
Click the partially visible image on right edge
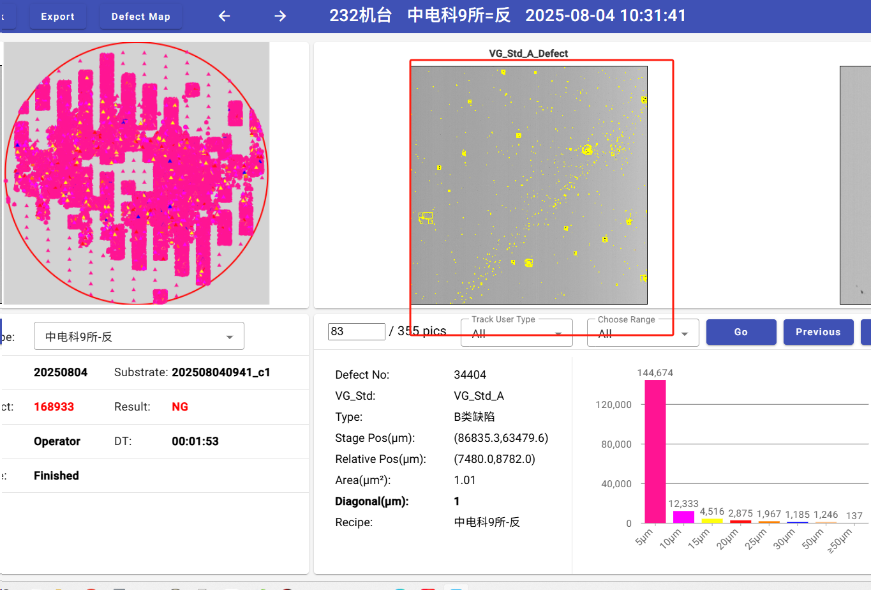point(855,185)
